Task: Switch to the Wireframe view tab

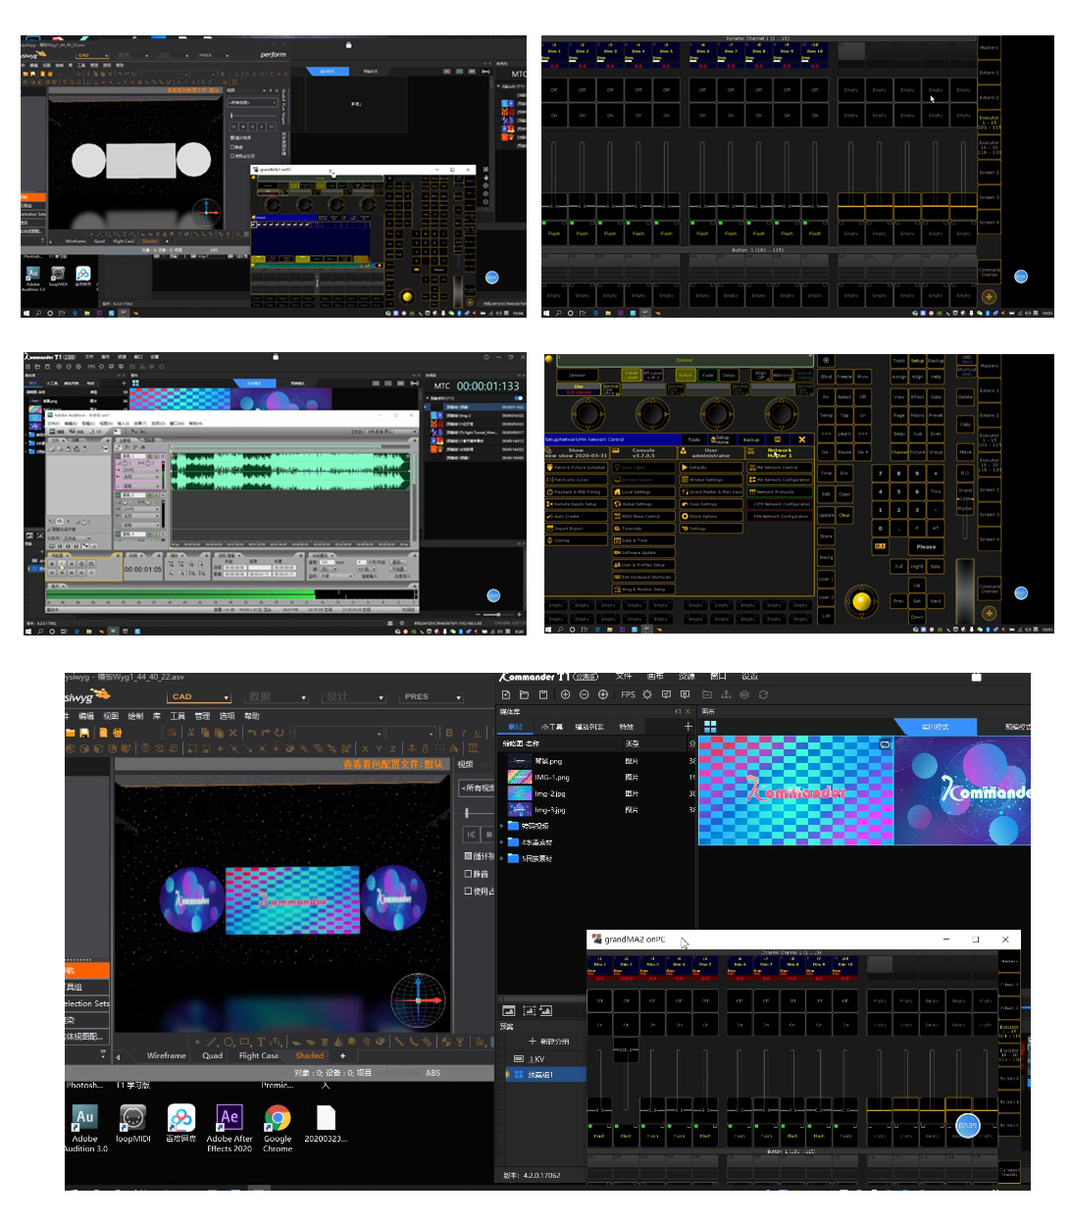Action: pos(167,1056)
